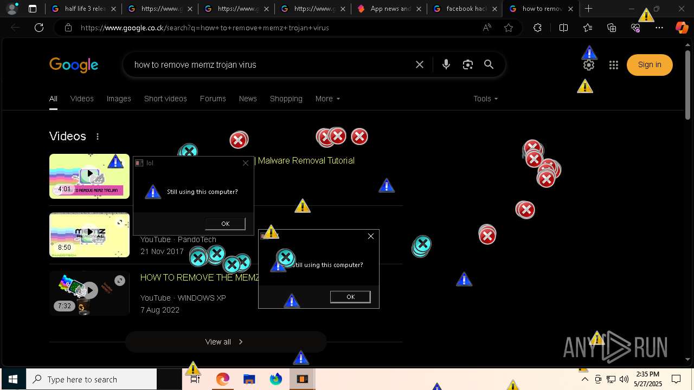694x390 pixels.
Task: Switch to News results tab
Action: tap(248, 99)
